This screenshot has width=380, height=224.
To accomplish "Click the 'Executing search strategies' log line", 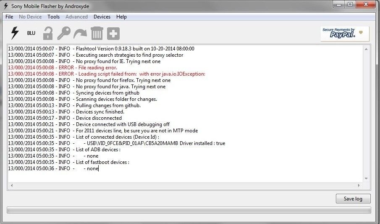I will tap(95, 55).
